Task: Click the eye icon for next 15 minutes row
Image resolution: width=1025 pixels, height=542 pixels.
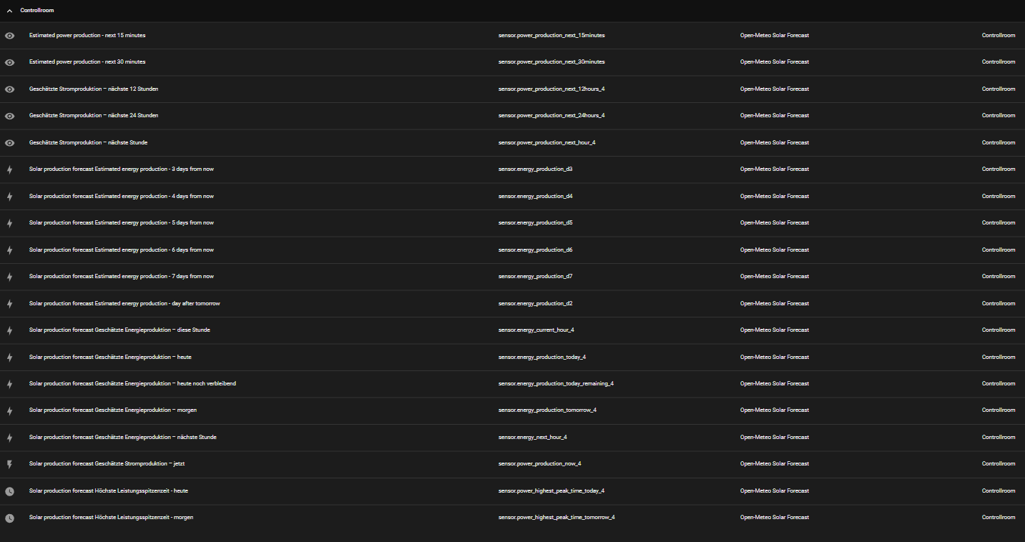Action: [9, 35]
